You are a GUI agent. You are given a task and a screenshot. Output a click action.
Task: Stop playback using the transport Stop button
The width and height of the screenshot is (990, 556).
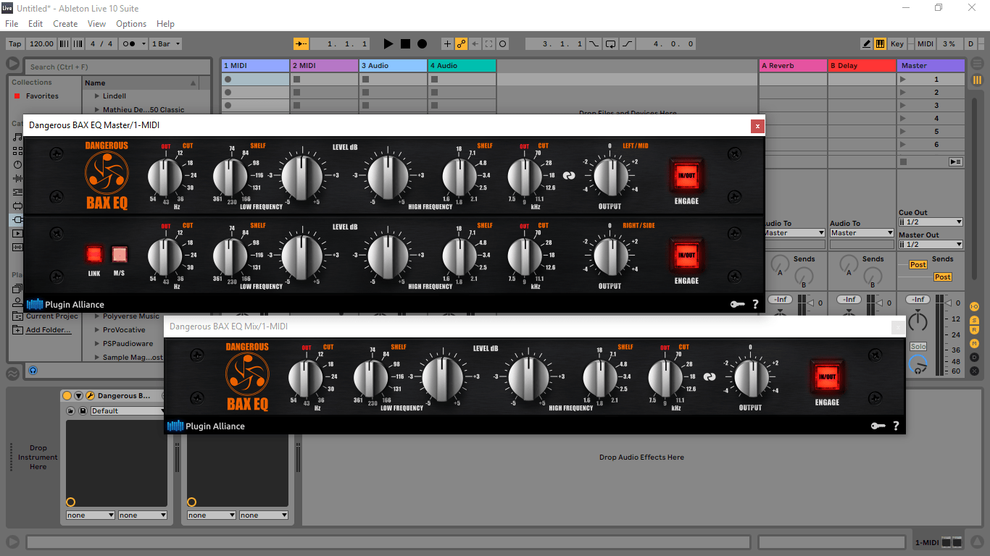tap(405, 44)
